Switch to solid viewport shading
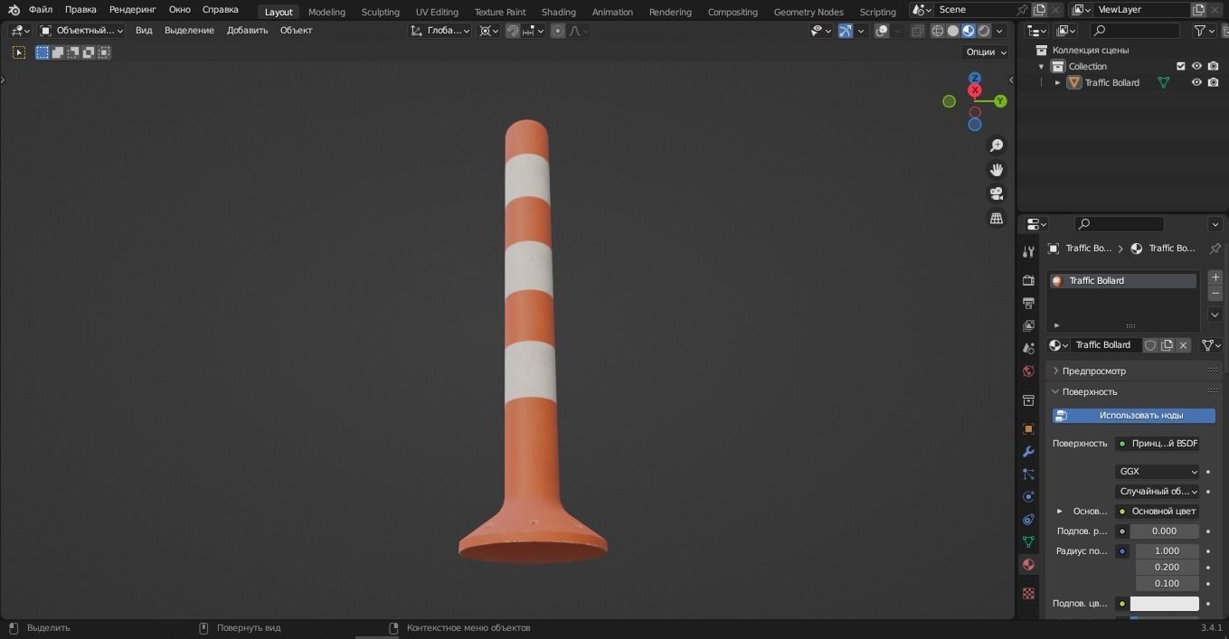This screenshot has height=639, width=1229. click(x=953, y=31)
